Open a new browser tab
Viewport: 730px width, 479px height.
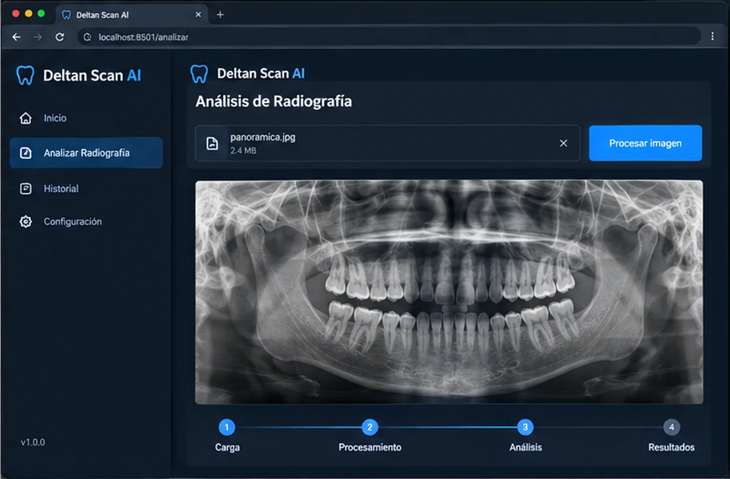click(220, 15)
